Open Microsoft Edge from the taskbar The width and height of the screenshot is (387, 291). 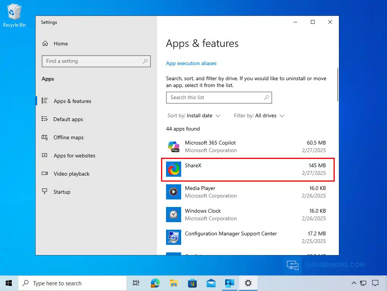155,283
